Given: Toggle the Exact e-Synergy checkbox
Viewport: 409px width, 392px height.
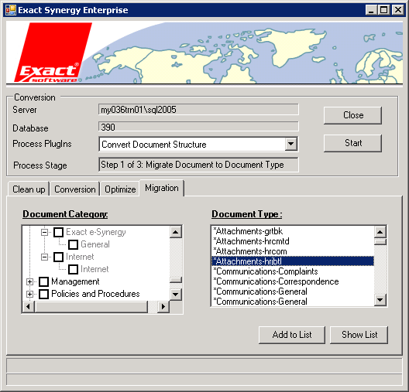Looking at the screenshot, I should [58, 232].
